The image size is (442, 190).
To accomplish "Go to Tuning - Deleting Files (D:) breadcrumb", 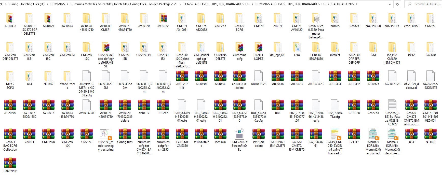I will pos(27,4).
